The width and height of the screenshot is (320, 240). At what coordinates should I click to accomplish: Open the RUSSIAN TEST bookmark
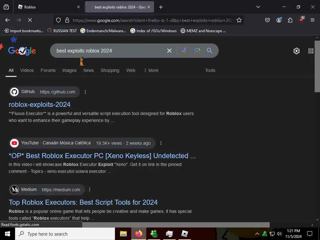pyautogui.click(x=62, y=31)
